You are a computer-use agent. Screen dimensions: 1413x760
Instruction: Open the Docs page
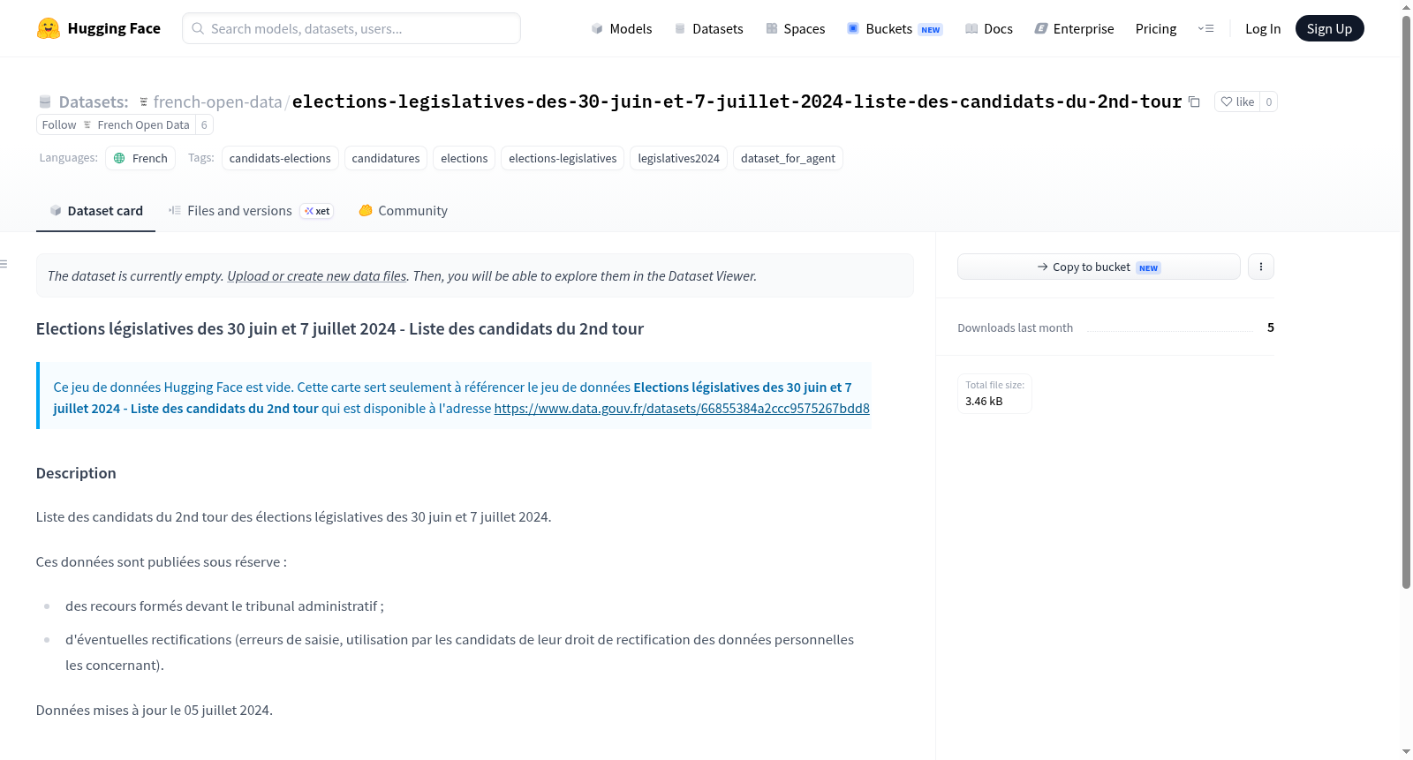pos(988,28)
